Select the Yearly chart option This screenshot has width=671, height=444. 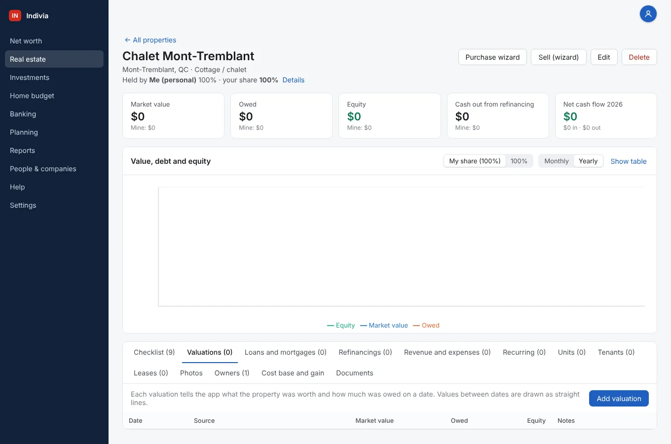[588, 161]
